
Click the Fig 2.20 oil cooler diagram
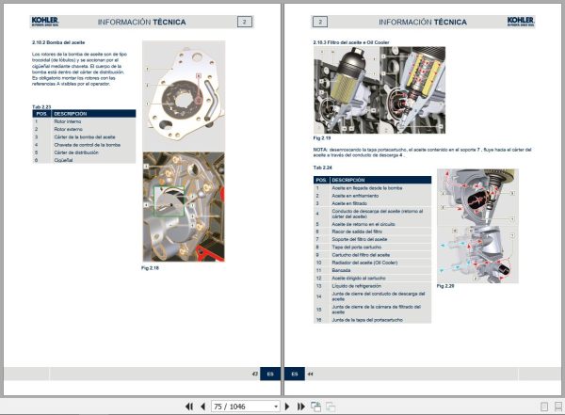[477, 226]
